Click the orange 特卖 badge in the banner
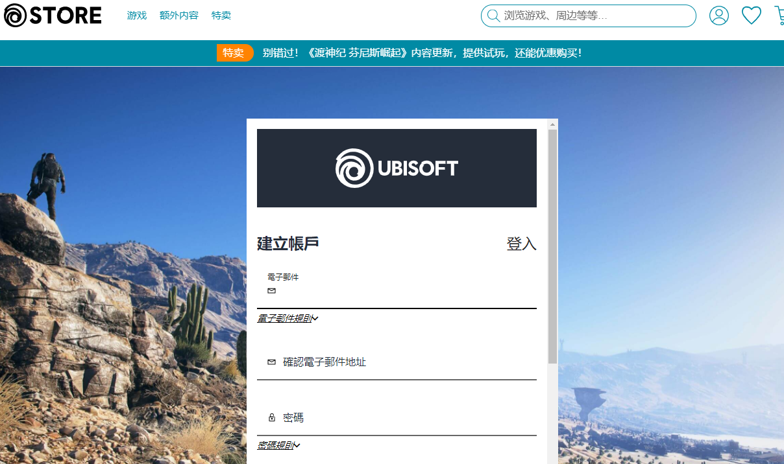 [235, 53]
